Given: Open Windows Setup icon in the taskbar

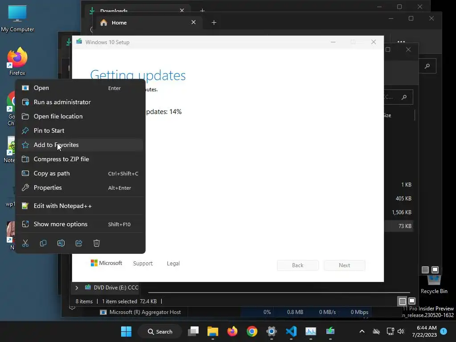Looking at the screenshot, I should click(x=330, y=331).
